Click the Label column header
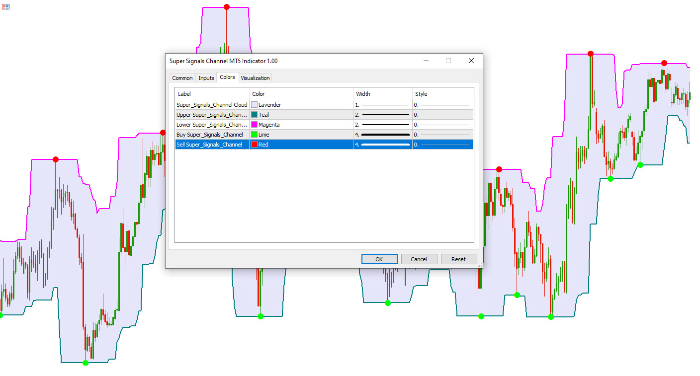The height and width of the screenshot is (376, 700). click(184, 94)
